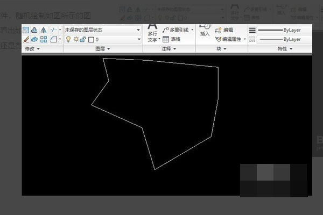Expand the 特性 panel

click(285, 49)
